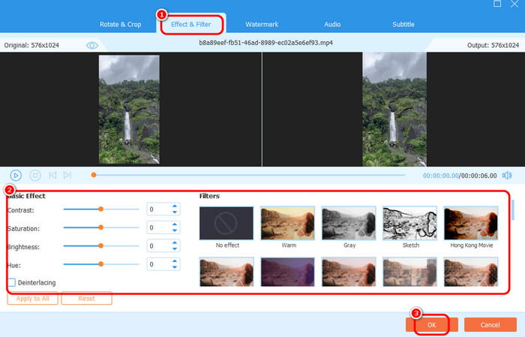525x337 pixels.
Task: Adjust the Brightness slider
Action: (100, 246)
